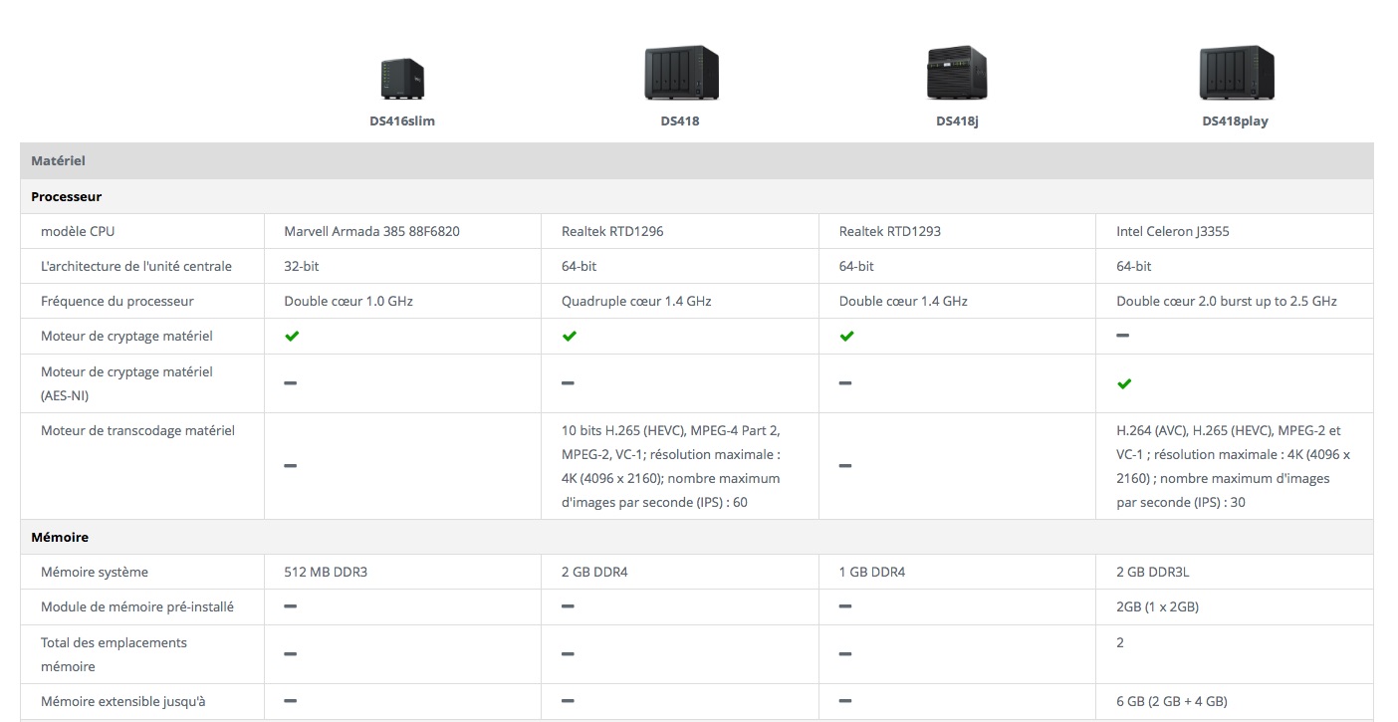Viewport: 1398px width, 722px height.
Task: Click memory slots dash for DS416slim
Action: click(x=291, y=654)
